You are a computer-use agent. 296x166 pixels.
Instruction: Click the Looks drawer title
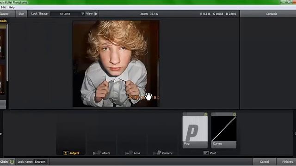pyautogui.click(x=3, y=21)
